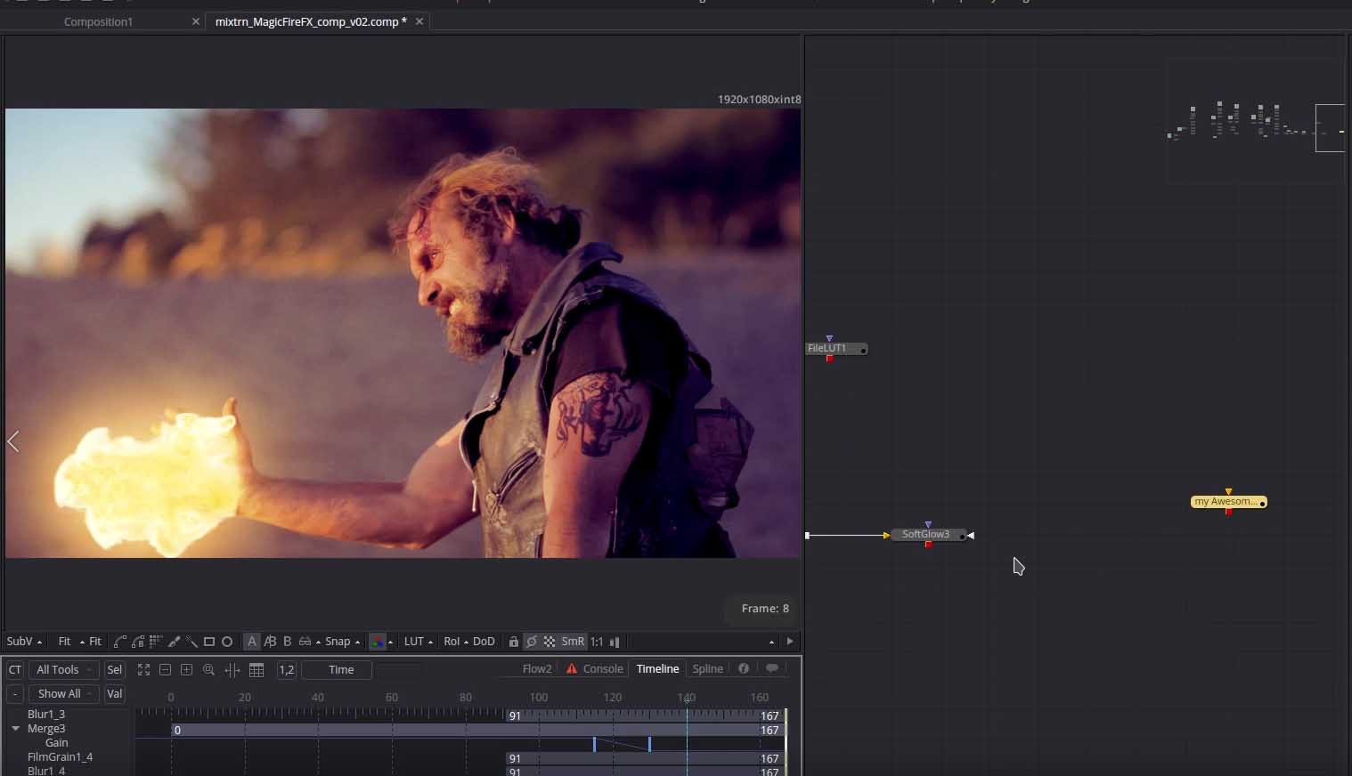Image resolution: width=1352 pixels, height=776 pixels.
Task: Click the paint brush tool icon
Action: click(174, 642)
